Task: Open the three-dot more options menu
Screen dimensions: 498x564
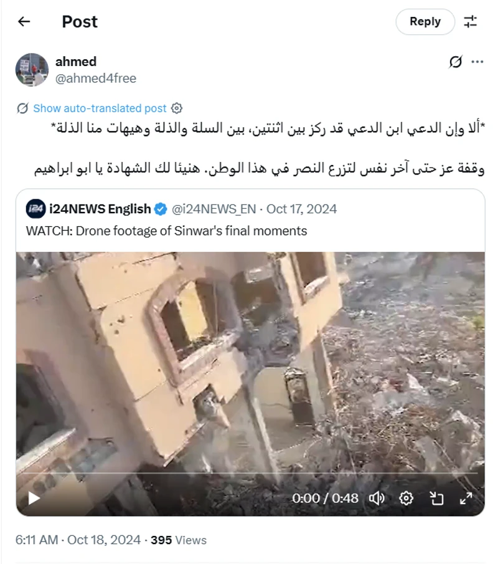Action: tap(477, 62)
